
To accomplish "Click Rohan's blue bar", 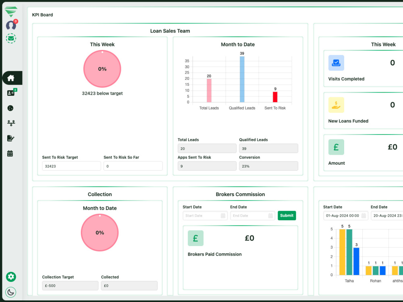I will click(382, 271).
